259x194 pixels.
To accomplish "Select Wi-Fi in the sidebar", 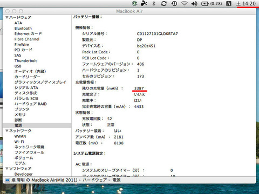I will [x=19, y=142].
